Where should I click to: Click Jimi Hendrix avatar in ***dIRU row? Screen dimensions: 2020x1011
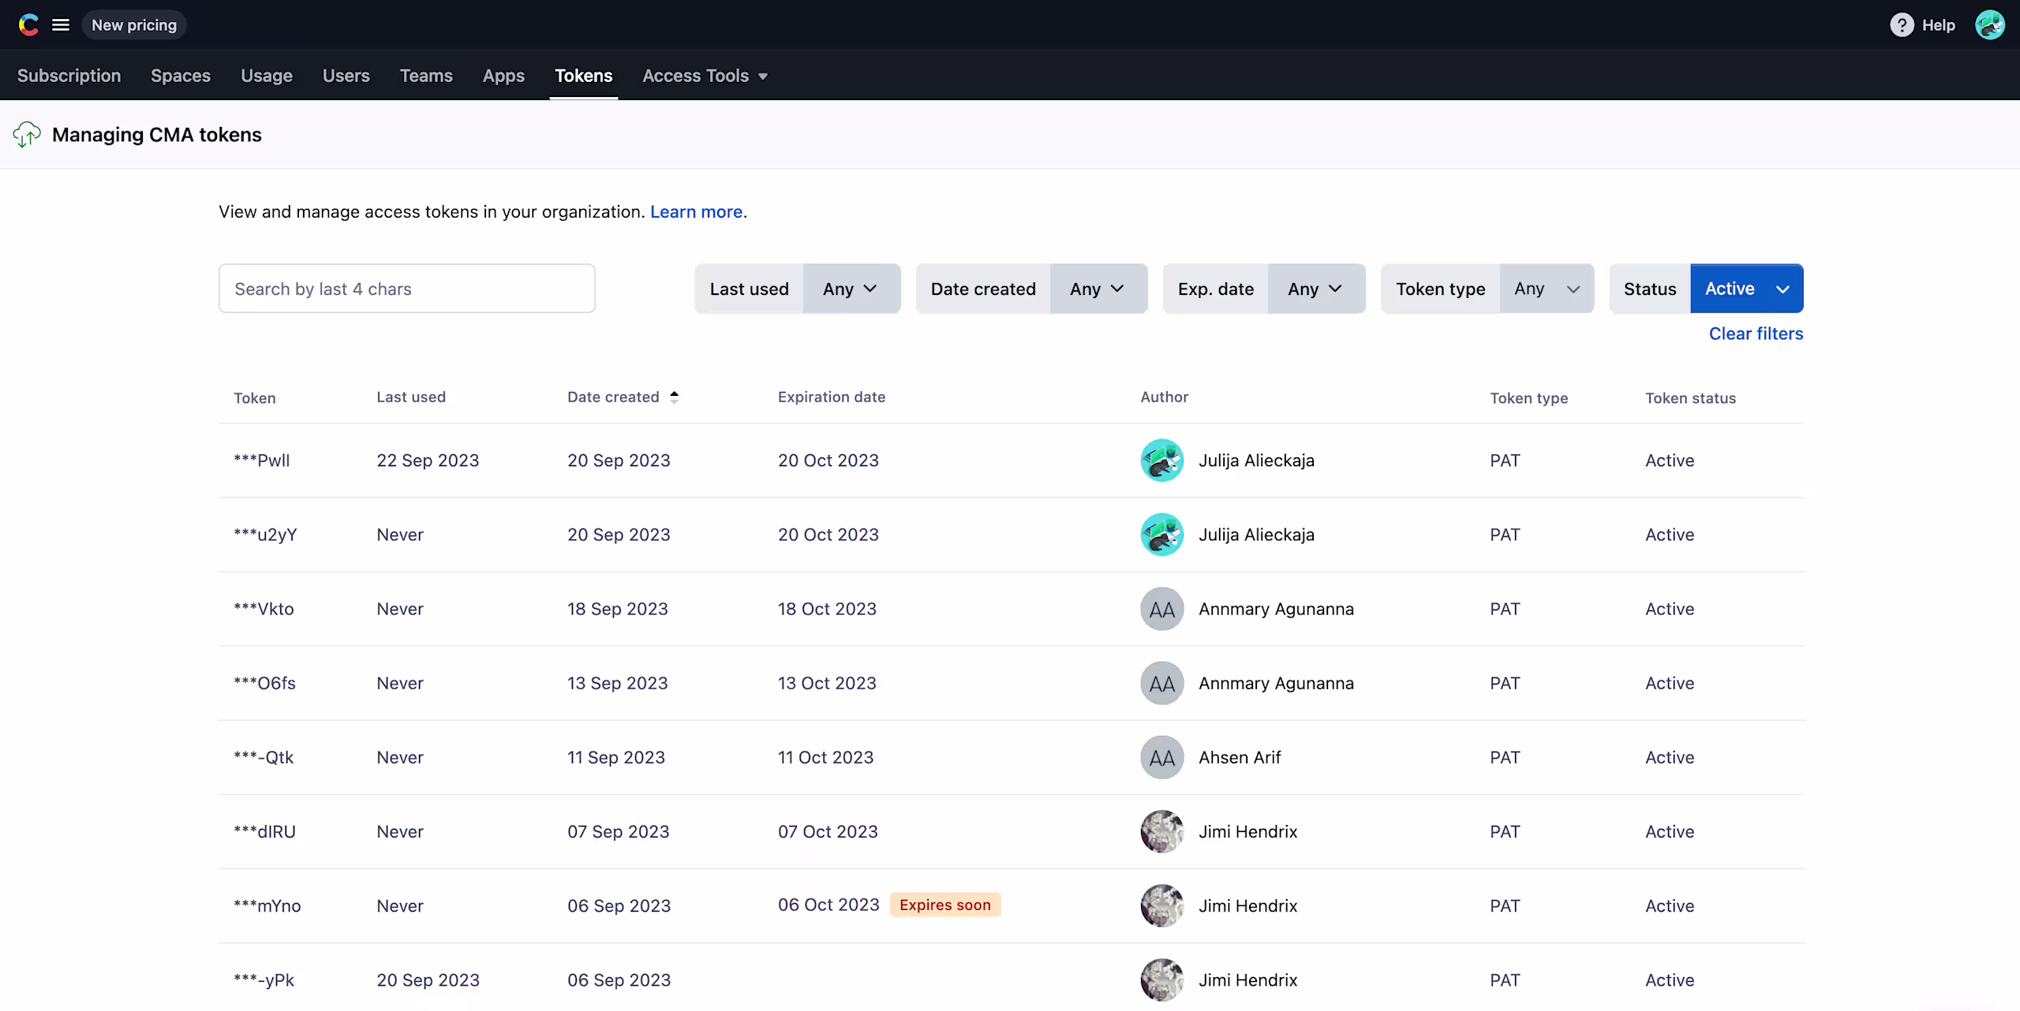[x=1161, y=831]
